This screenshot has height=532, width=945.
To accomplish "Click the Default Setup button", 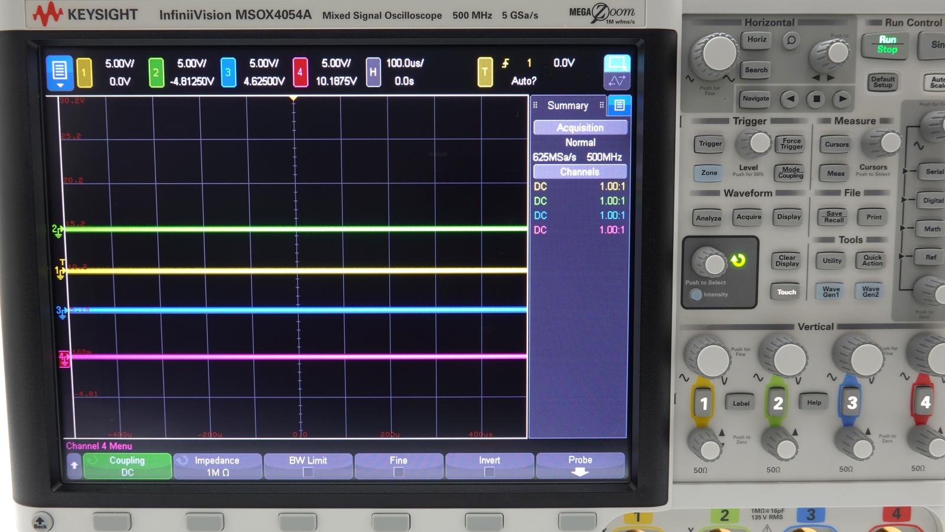I will pyautogui.click(x=882, y=82).
